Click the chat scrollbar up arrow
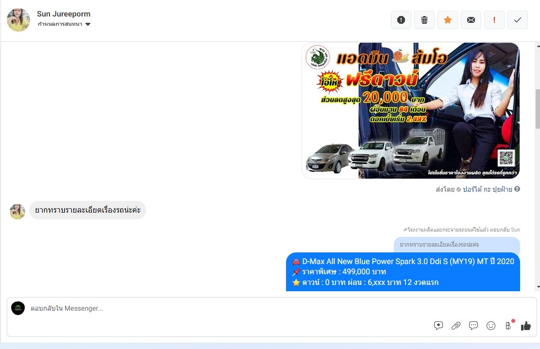The height and width of the screenshot is (349, 540). pyautogui.click(x=538, y=46)
